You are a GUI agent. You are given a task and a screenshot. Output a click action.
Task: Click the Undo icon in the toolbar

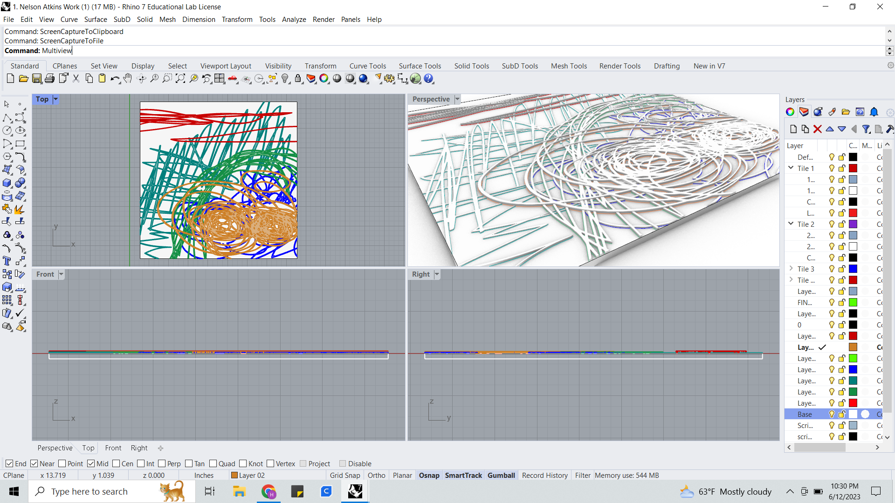point(114,78)
